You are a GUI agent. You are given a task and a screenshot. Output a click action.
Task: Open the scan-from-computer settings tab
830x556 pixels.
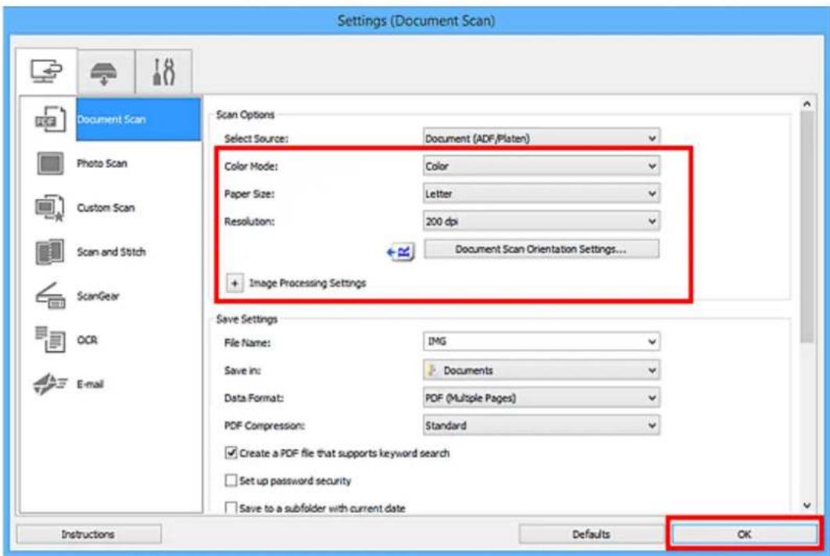[x=46, y=71]
